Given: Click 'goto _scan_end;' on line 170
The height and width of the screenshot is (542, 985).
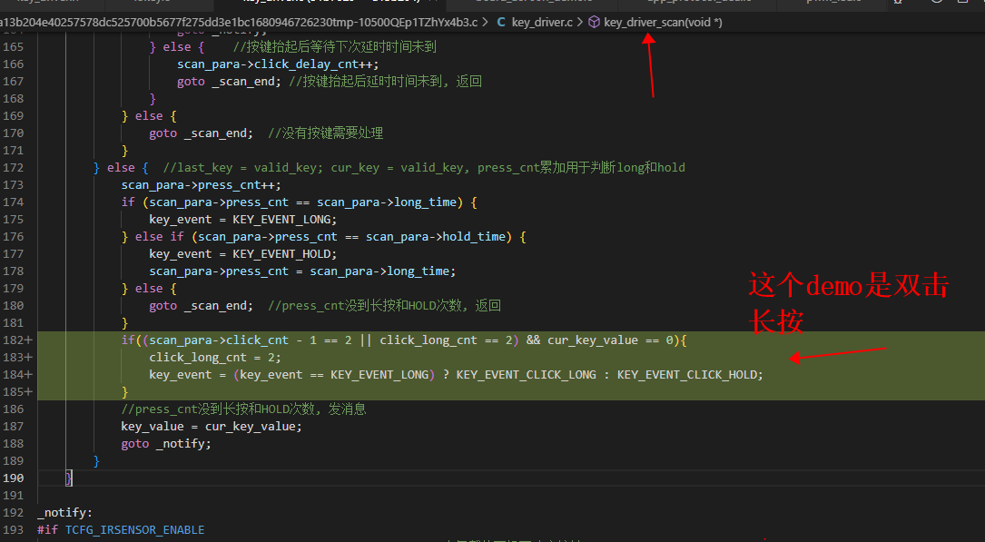Looking at the screenshot, I should 201,133.
